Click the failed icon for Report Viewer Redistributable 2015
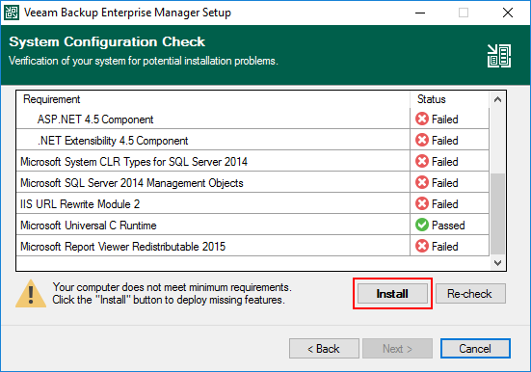This screenshot has width=531, height=372. (x=422, y=246)
